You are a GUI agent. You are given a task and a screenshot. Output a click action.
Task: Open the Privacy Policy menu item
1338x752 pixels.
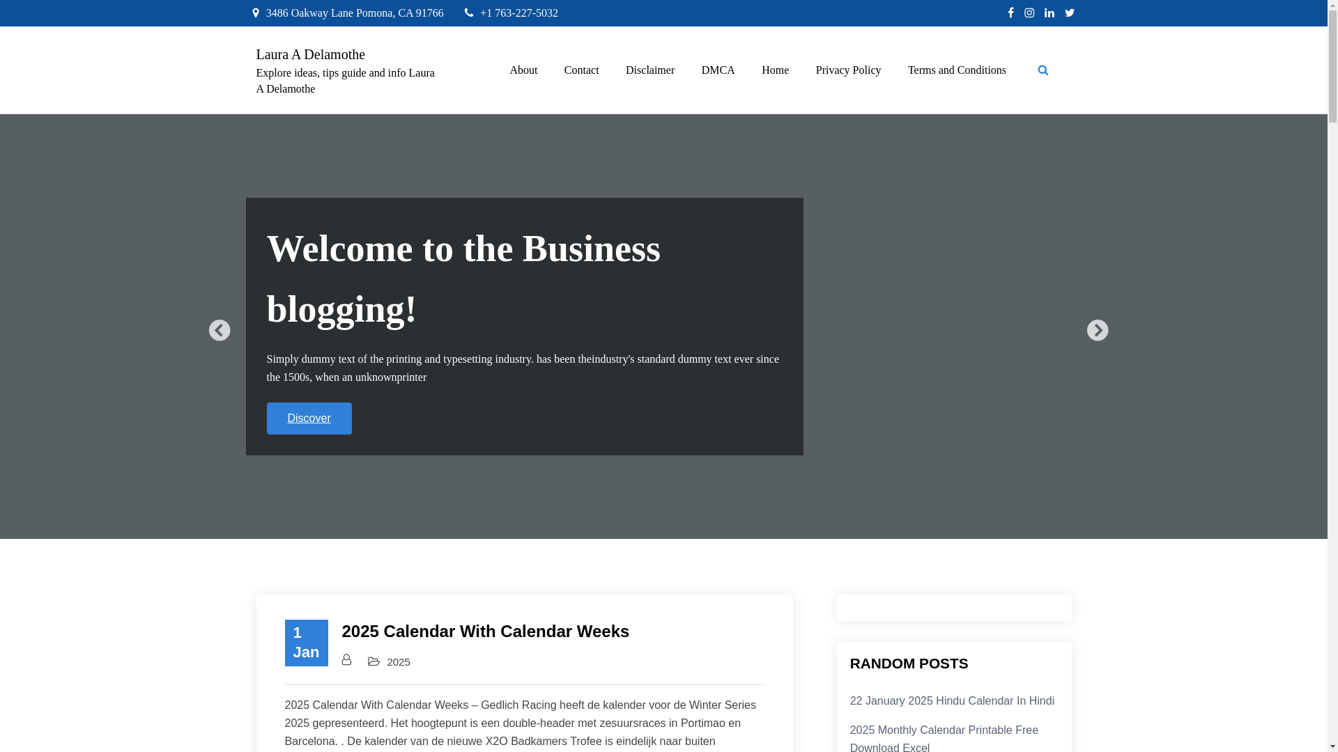849,70
